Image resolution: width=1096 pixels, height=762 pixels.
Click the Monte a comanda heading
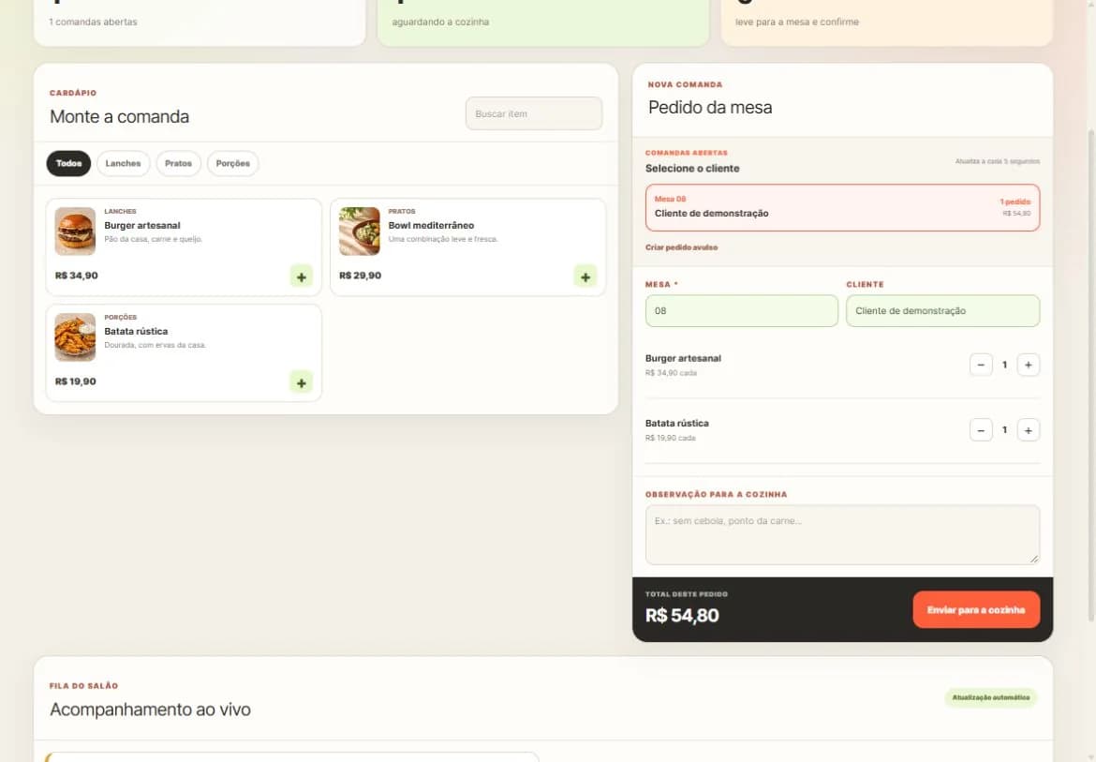tap(120, 117)
